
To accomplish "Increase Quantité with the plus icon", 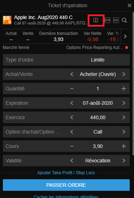I will 124,89.
